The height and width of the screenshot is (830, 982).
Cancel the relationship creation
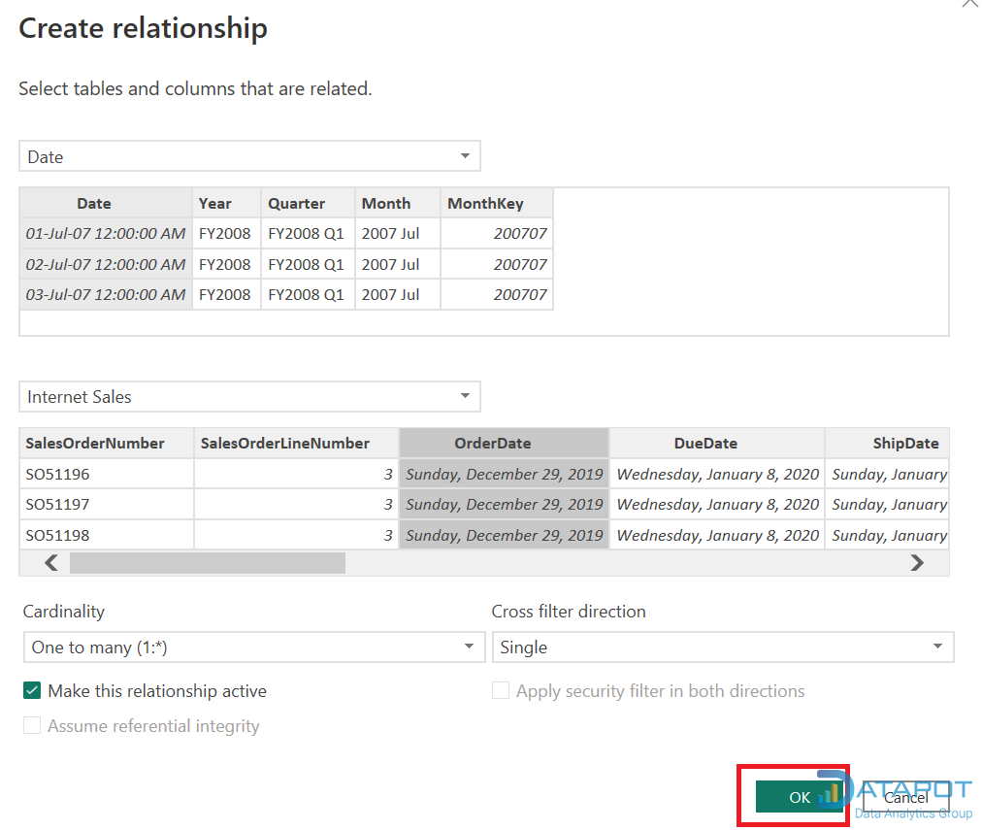point(906,797)
